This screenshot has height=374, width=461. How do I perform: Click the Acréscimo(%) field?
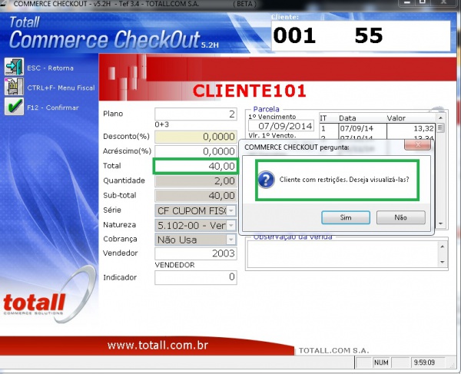click(196, 151)
